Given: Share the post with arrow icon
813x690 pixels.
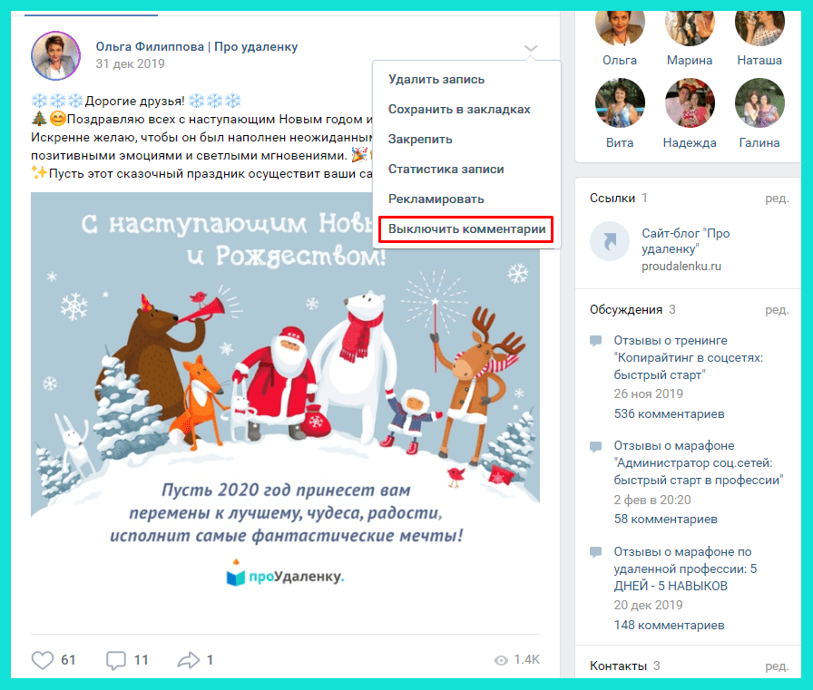Looking at the screenshot, I should click(x=188, y=660).
